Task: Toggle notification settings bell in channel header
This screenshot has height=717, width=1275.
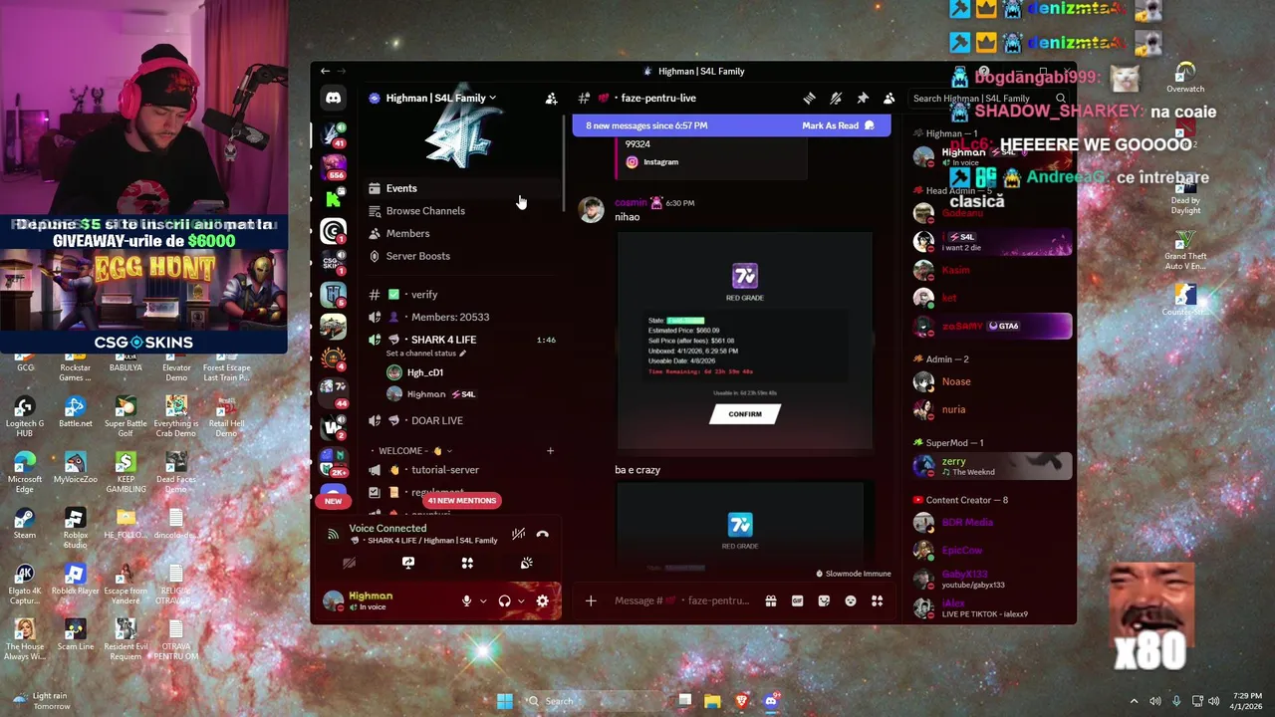Action: point(836,98)
